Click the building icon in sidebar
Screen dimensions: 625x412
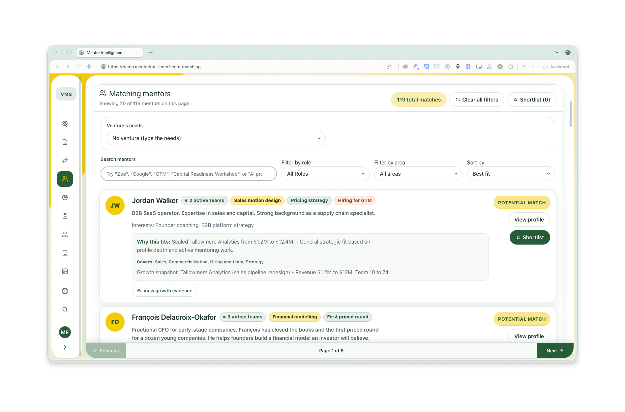[x=65, y=253]
